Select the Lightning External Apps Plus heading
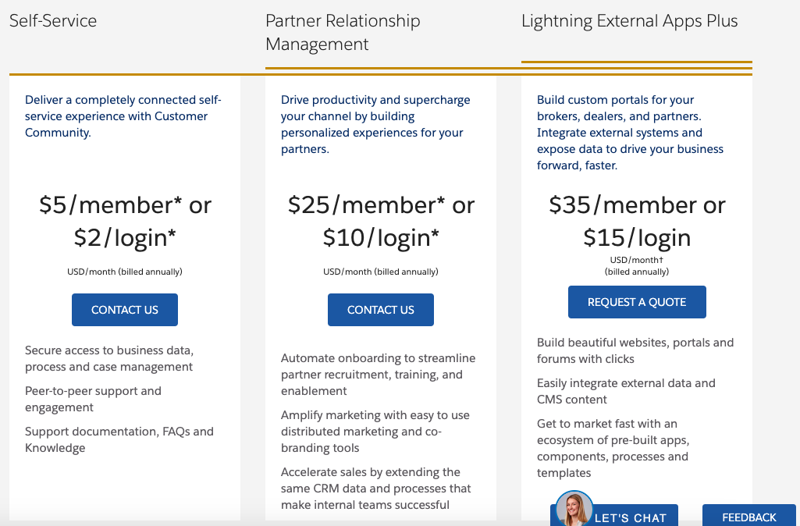The image size is (800, 526). click(x=629, y=21)
